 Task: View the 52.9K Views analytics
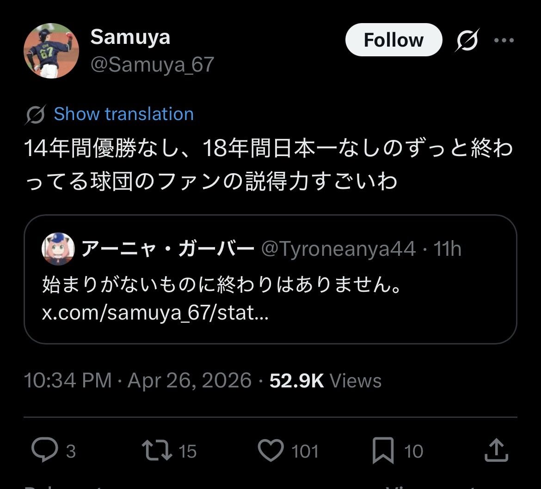pos(326,380)
